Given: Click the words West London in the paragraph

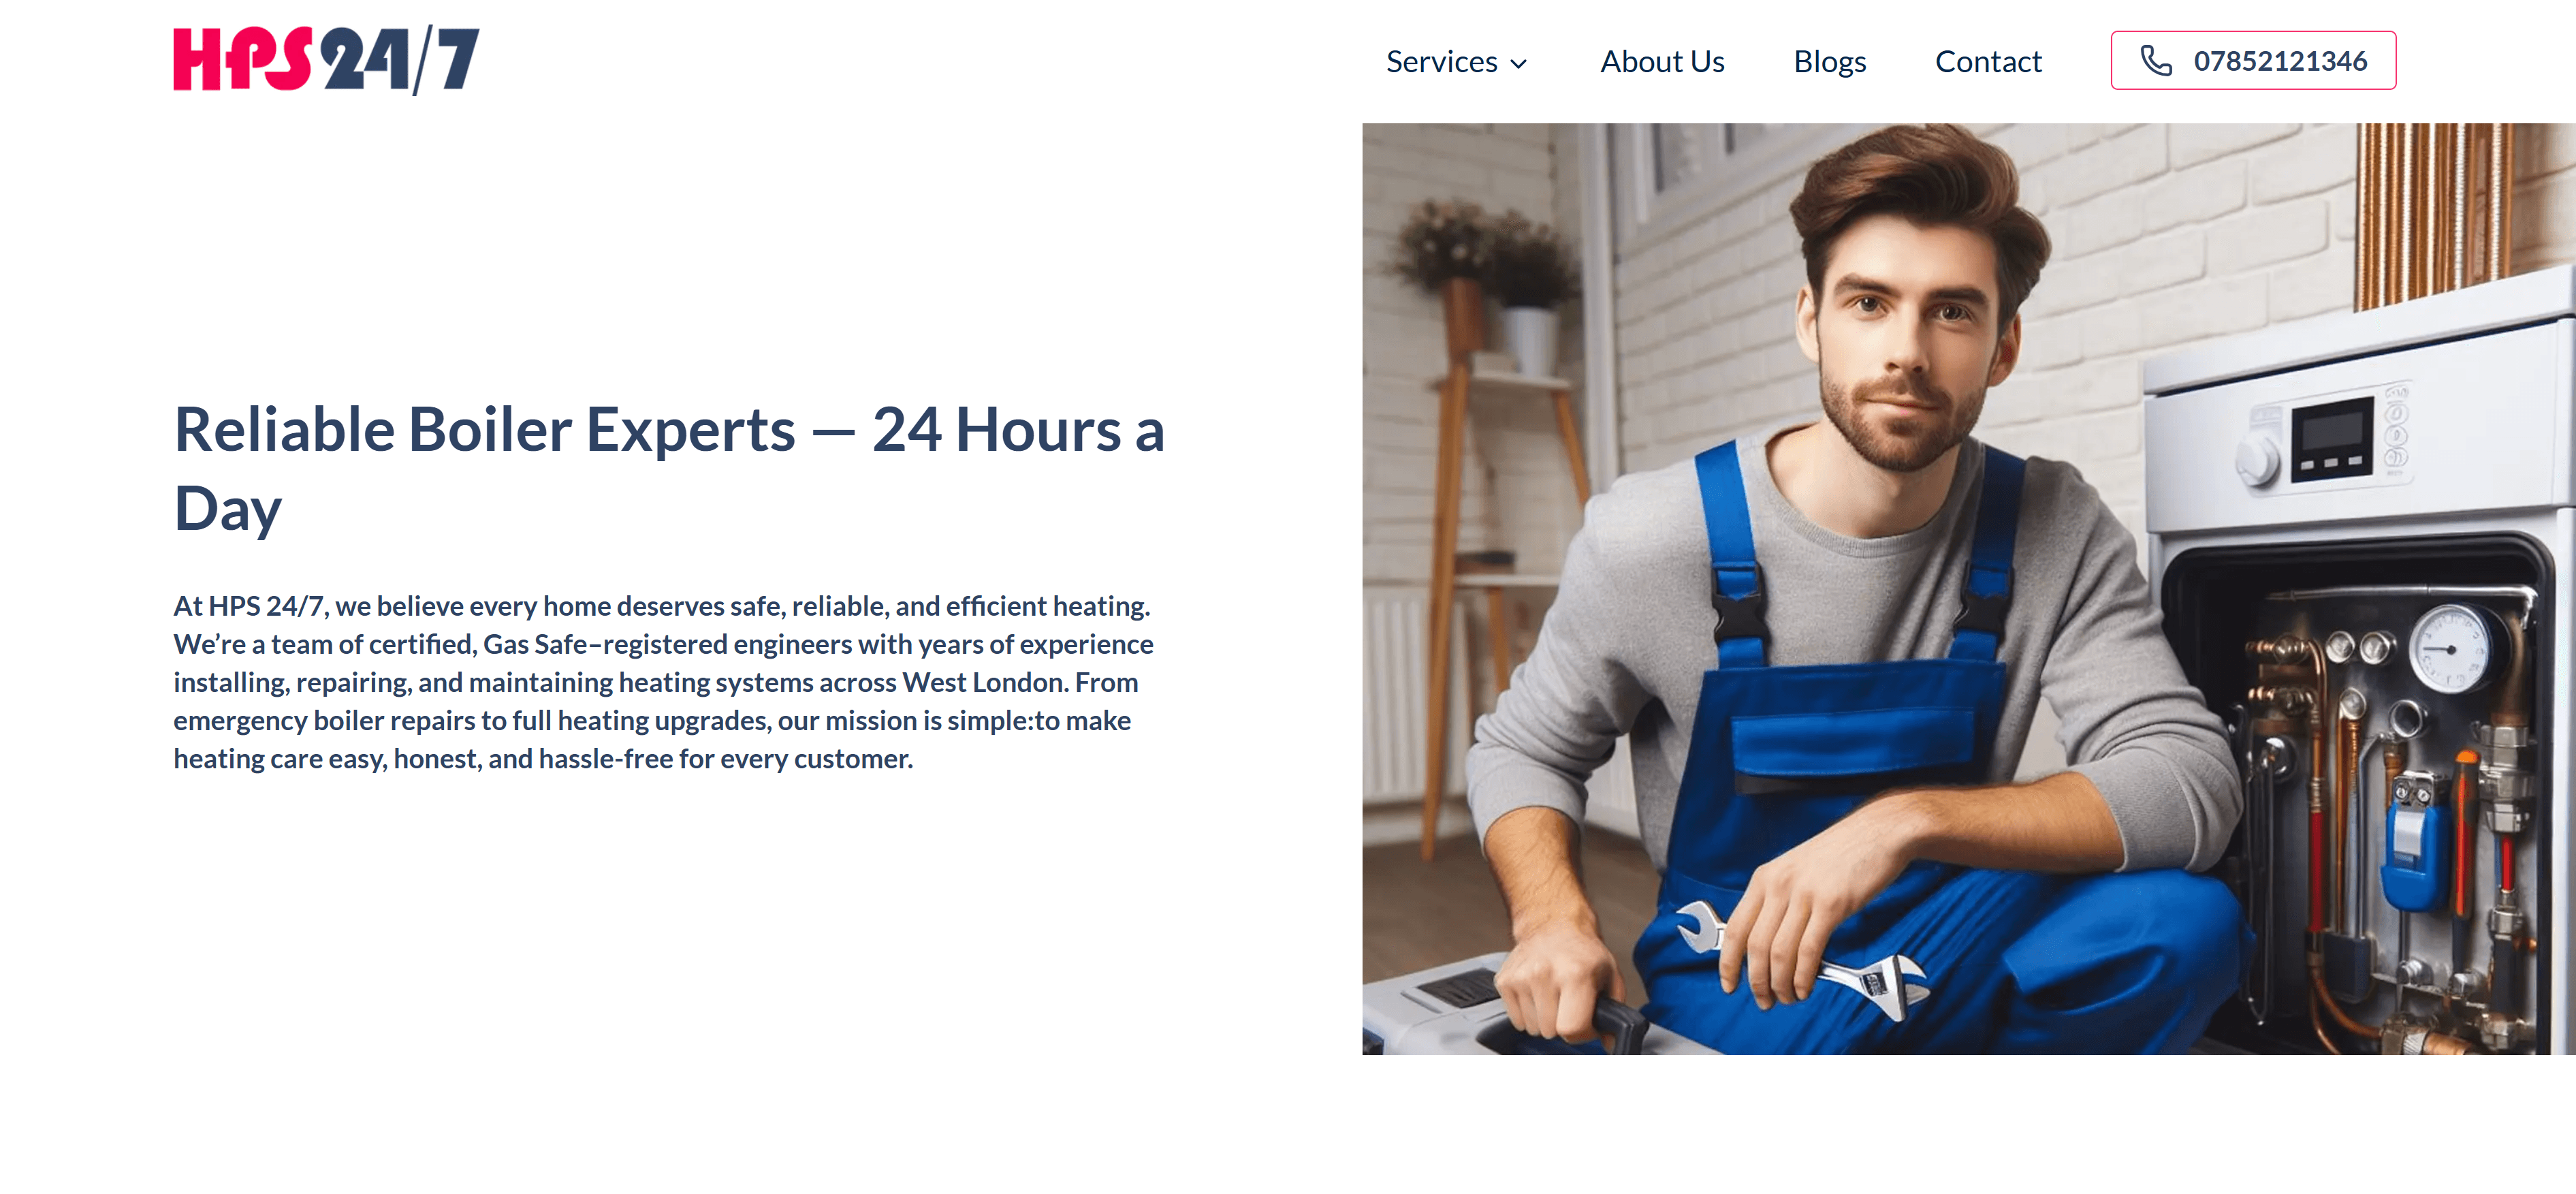Looking at the screenshot, I should coord(984,682).
